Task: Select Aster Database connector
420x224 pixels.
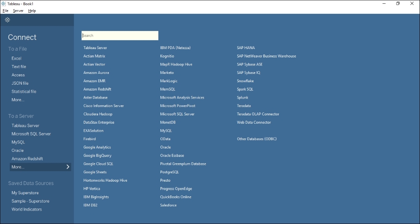Action: click(95, 97)
